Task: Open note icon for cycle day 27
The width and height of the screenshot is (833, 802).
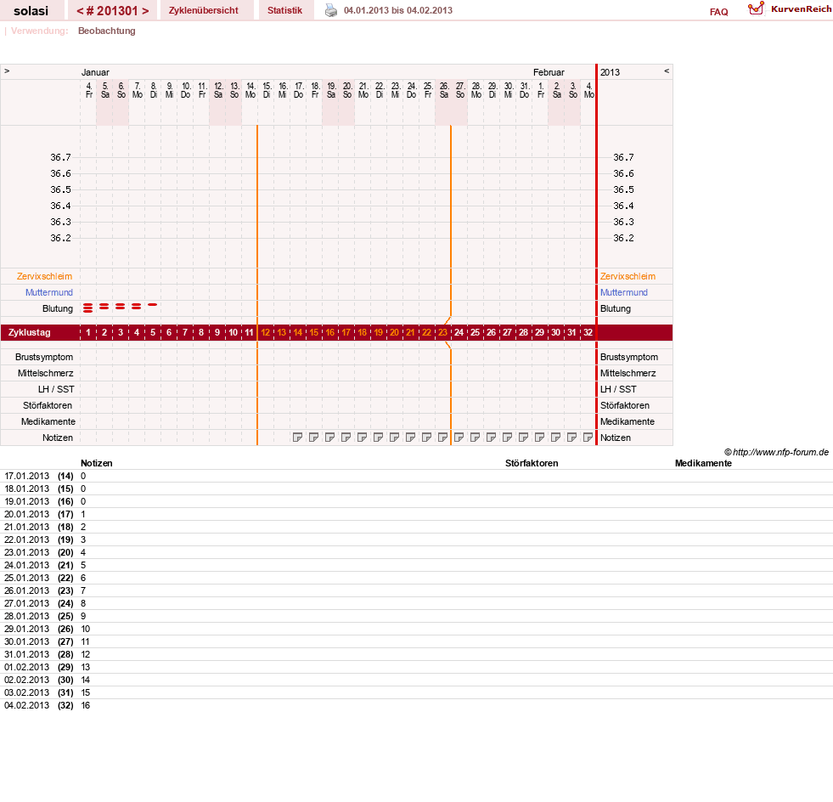Action: (507, 438)
